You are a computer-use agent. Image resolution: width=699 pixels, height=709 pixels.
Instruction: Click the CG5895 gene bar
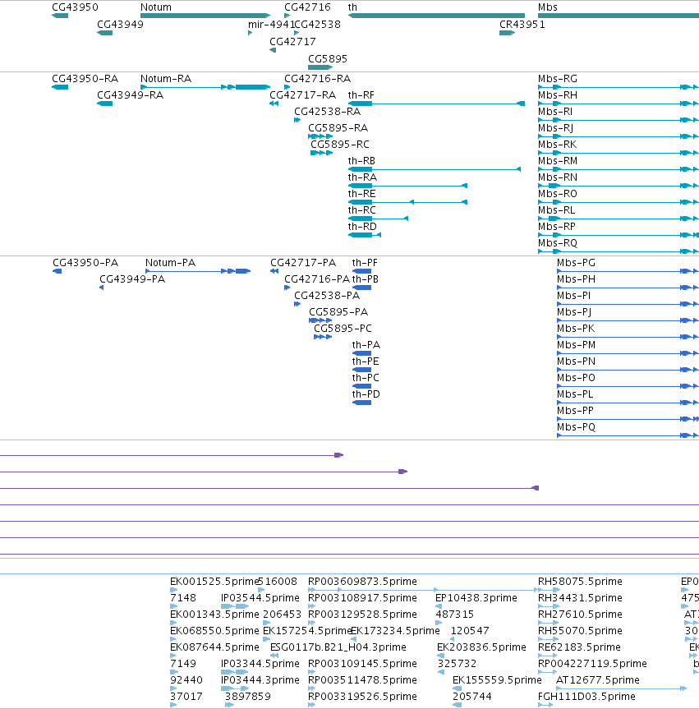pyautogui.click(x=320, y=67)
